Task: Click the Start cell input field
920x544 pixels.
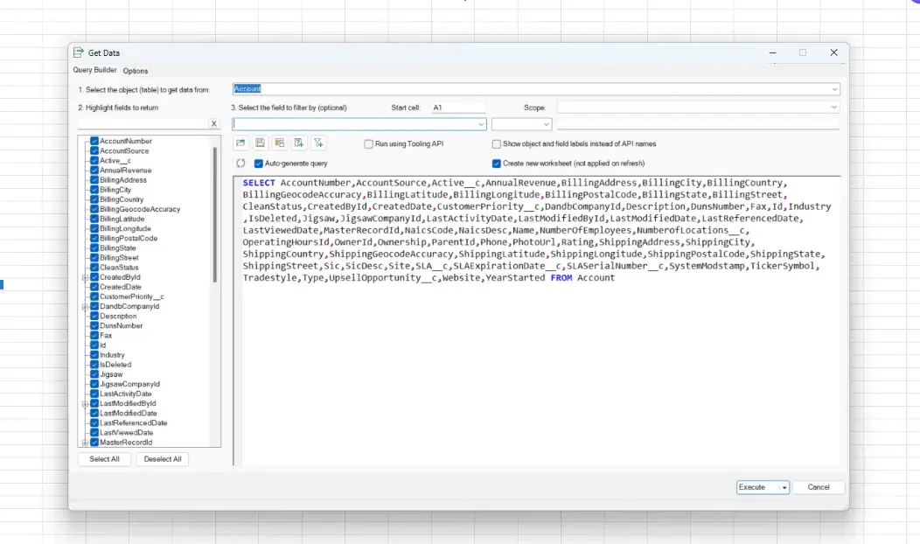Action: (x=458, y=108)
